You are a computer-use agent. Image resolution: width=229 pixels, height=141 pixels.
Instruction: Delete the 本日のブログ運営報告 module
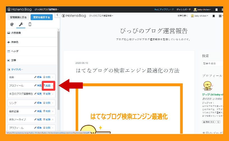[47, 94]
